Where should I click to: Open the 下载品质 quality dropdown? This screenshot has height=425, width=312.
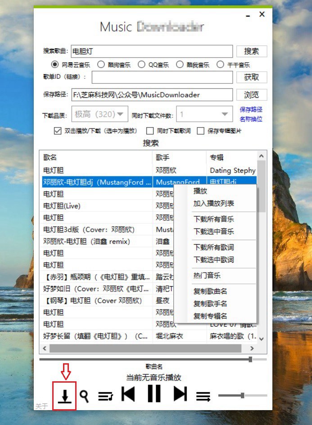99,114
